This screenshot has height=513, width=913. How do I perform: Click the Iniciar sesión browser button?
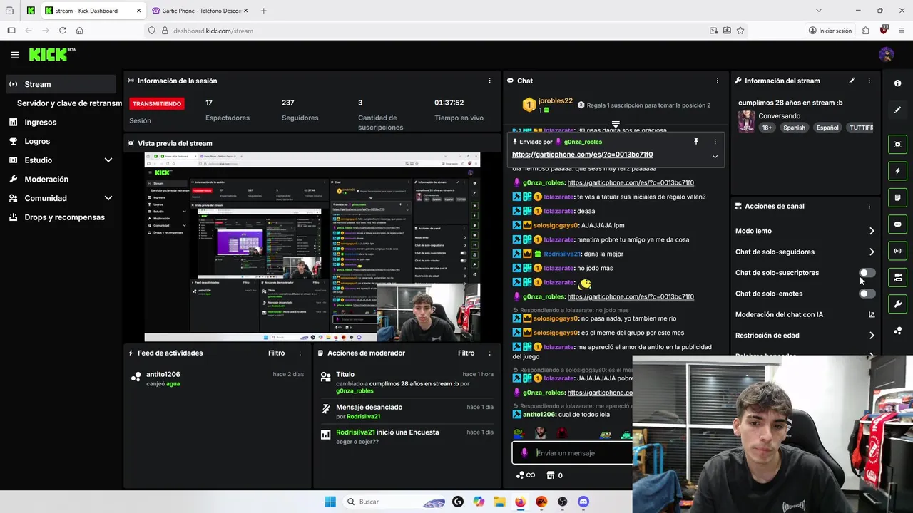coord(830,31)
